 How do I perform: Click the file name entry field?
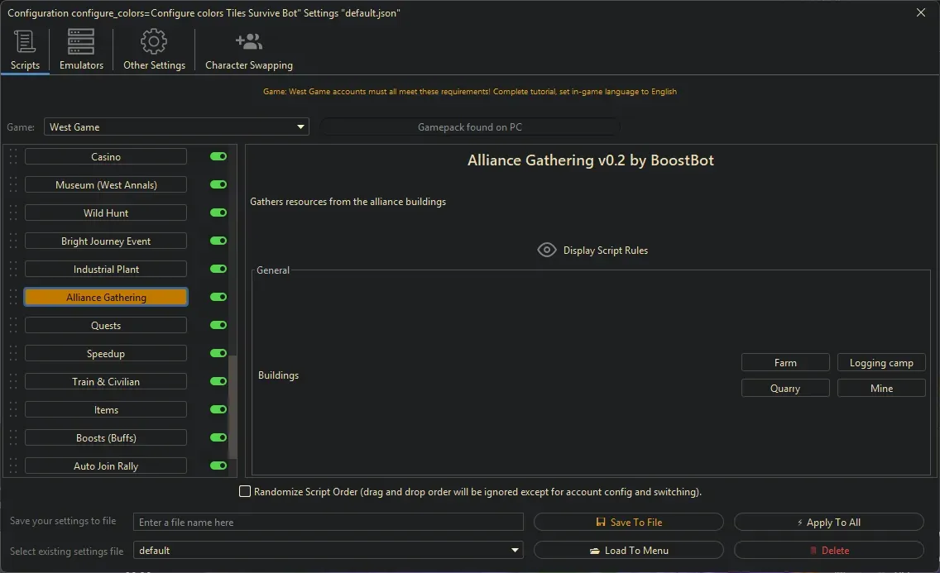coord(329,522)
